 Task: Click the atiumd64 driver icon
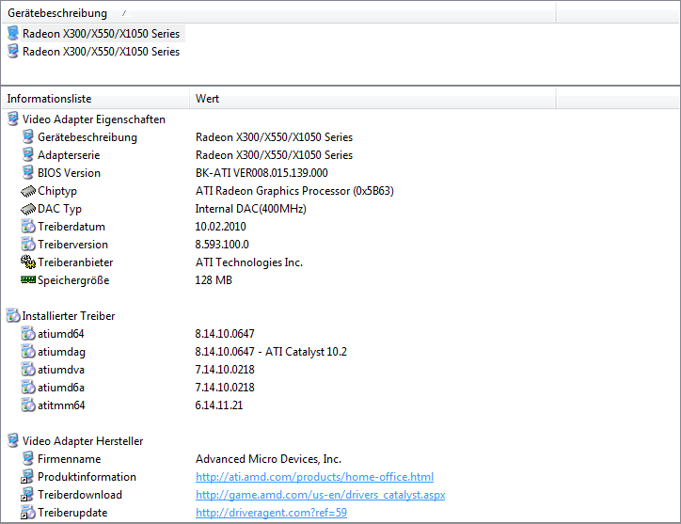coord(28,334)
